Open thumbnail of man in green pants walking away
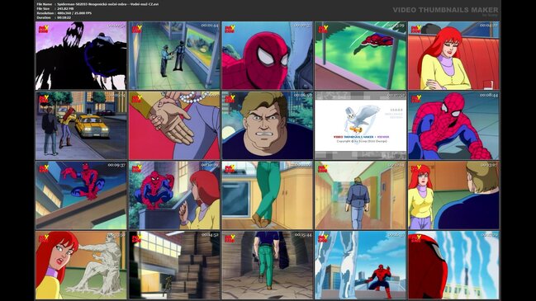Viewport: 536px width, 301px height. click(x=268, y=266)
